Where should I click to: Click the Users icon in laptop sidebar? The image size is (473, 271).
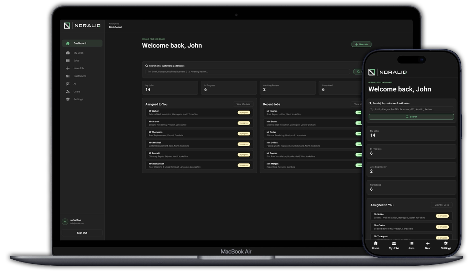click(x=68, y=91)
